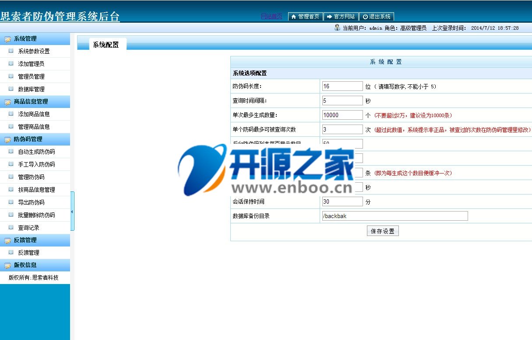532x340 pixels.
Task: View 查询记录 page
Action: click(x=28, y=228)
